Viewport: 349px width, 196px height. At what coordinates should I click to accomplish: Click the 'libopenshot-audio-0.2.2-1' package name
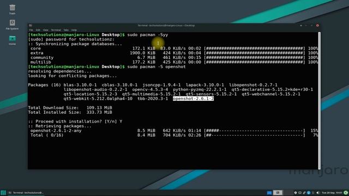95,89
